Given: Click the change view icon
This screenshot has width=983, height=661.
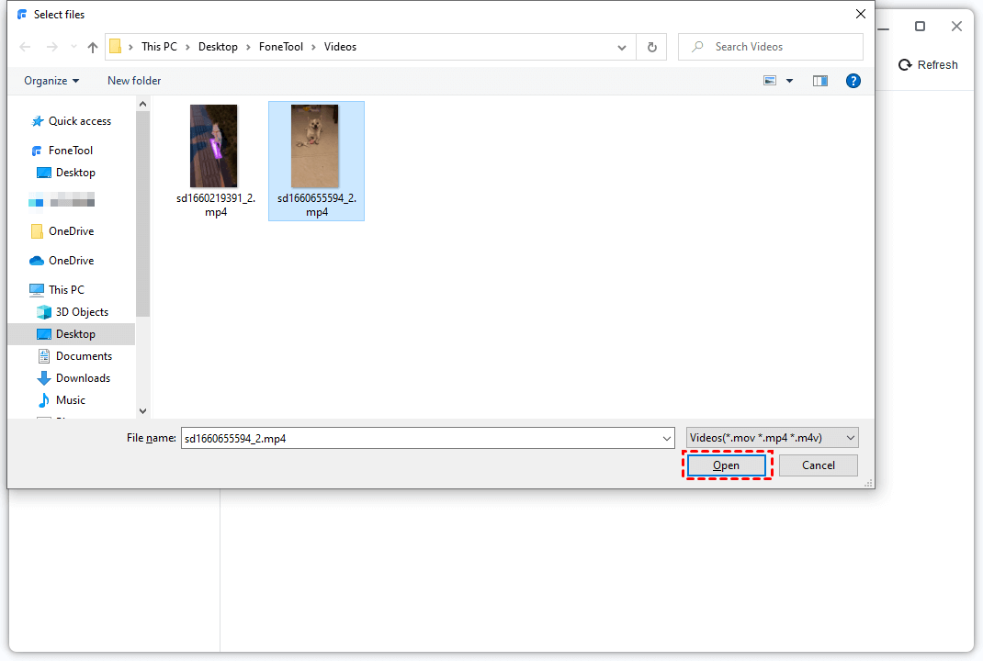Looking at the screenshot, I should pyautogui.click(x=770, y=81).
